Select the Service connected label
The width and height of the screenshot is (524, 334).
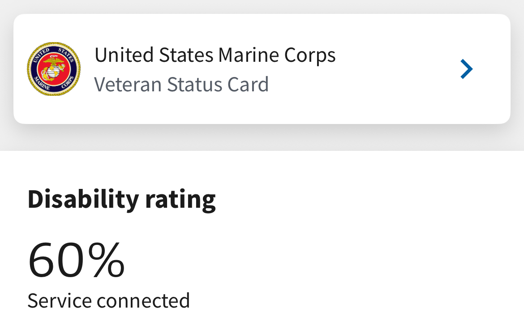point(109,300)
